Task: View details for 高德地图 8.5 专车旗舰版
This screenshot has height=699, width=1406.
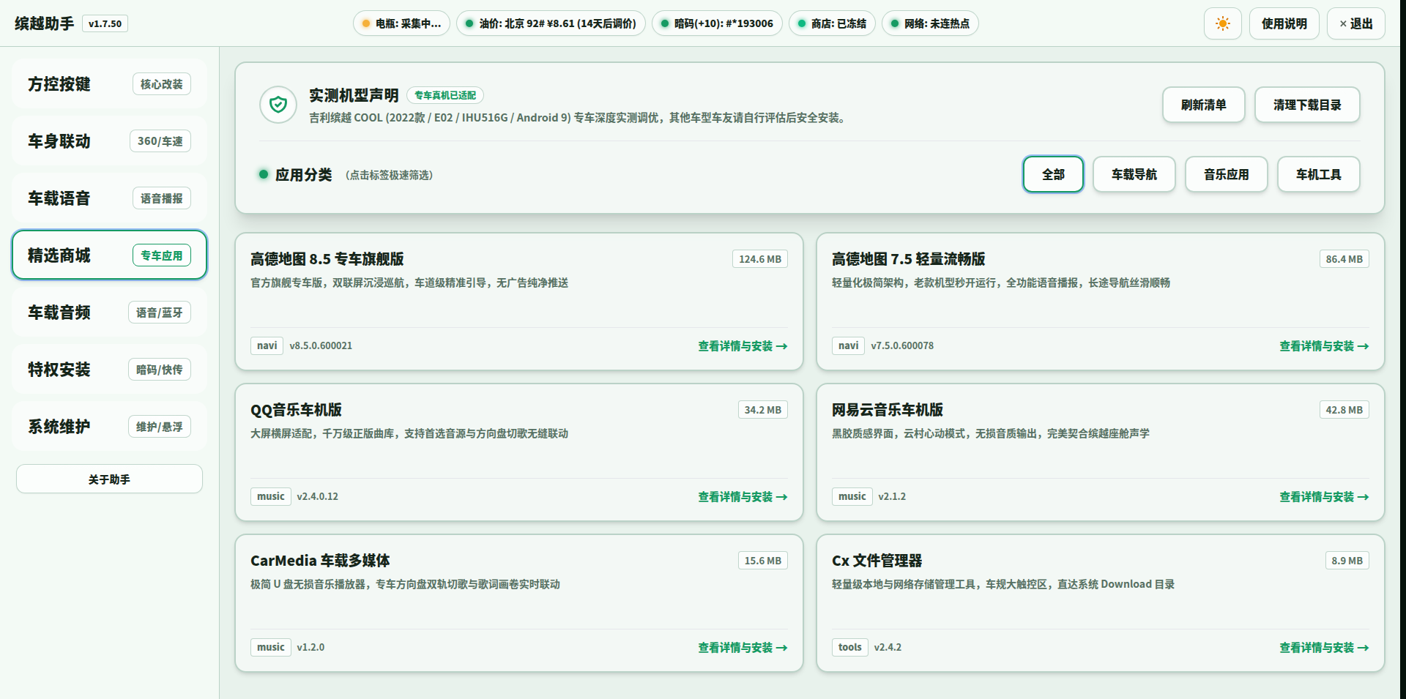Action: [x=743, y=346]
